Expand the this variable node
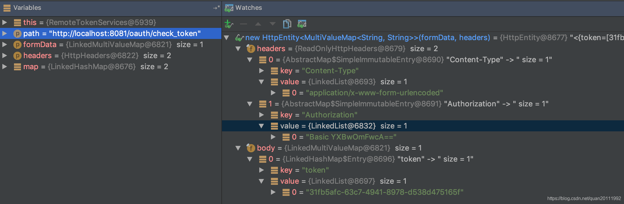Image resolution: width=624 pixels, height=204 pixels. tap(5, 22)
